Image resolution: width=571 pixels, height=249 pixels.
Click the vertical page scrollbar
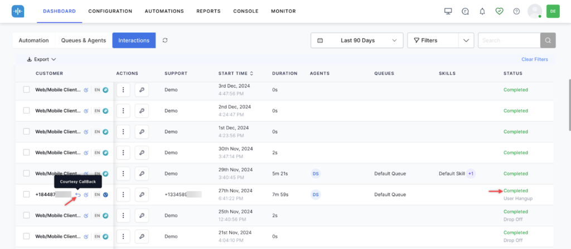click(569, 105)
